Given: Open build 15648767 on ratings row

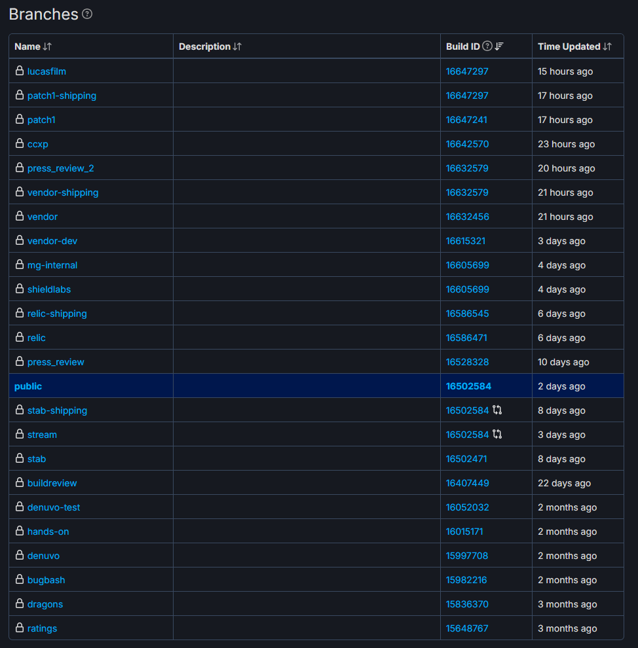Looking at the screenshot, I should pyautogui.click(x=467, y=628).
